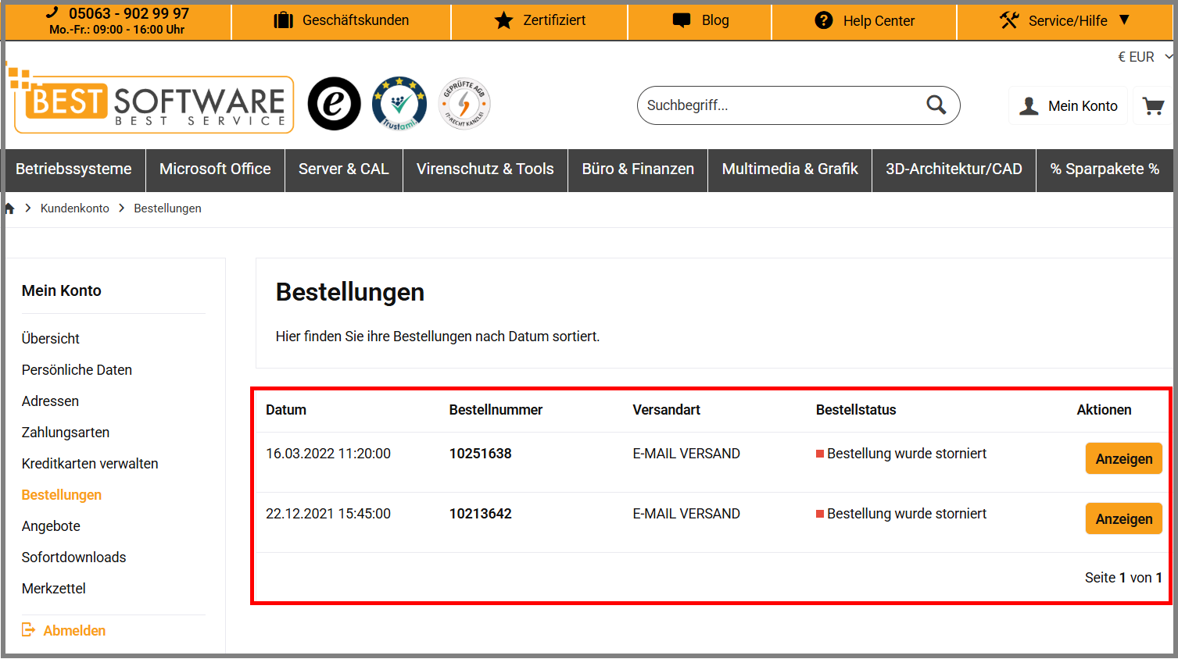Image resolution: width=1178 pixels, height=659 pixels.
Task: Click the search magnifier icon
Action: tap(936, 105)
